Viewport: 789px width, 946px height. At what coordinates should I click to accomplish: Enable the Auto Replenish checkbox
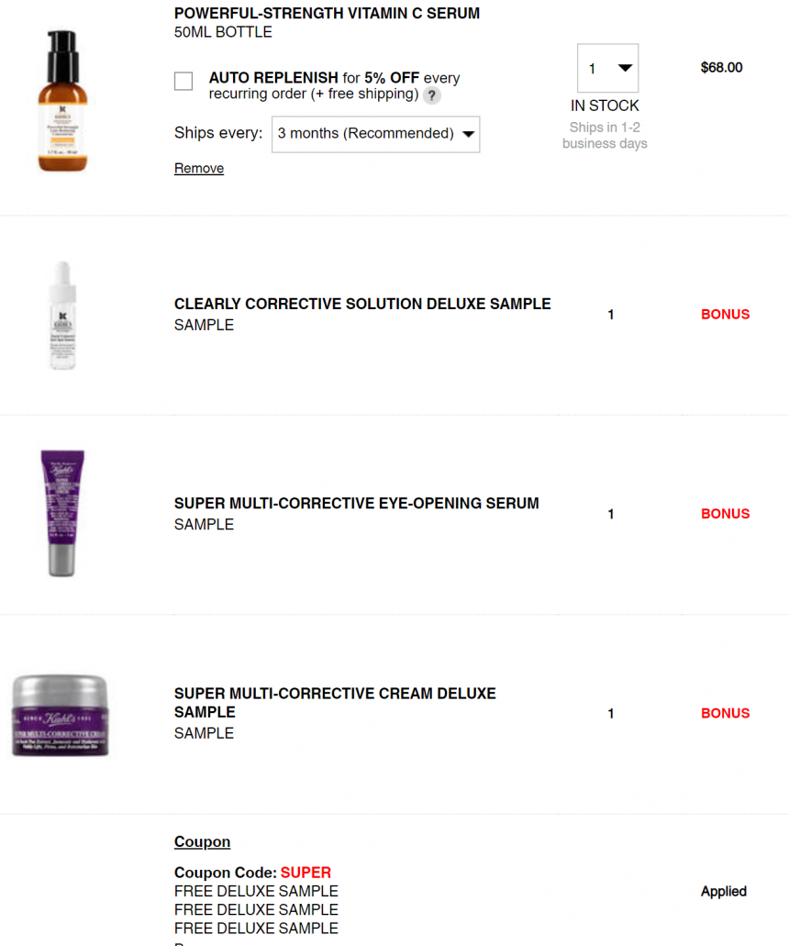click(x=183, y=81)
